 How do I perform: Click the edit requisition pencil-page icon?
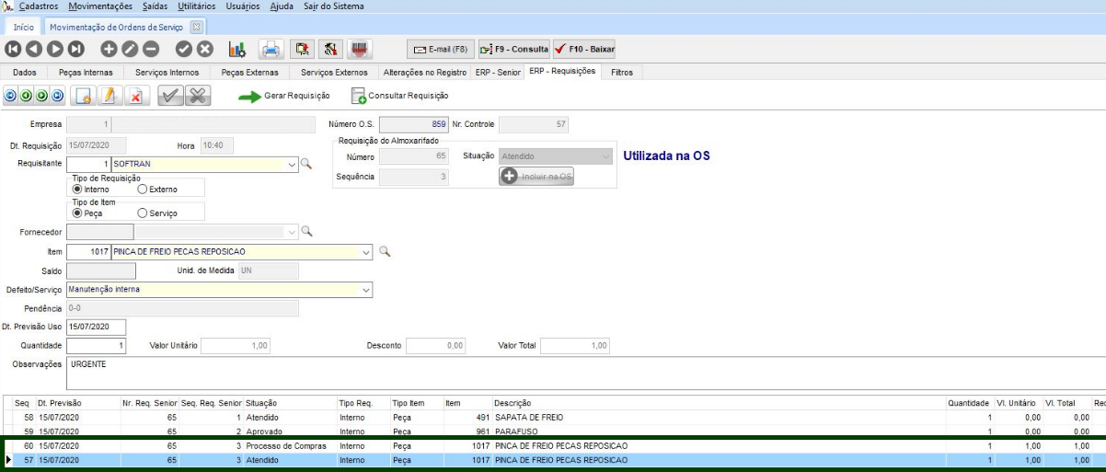click(x=109, y=95)
